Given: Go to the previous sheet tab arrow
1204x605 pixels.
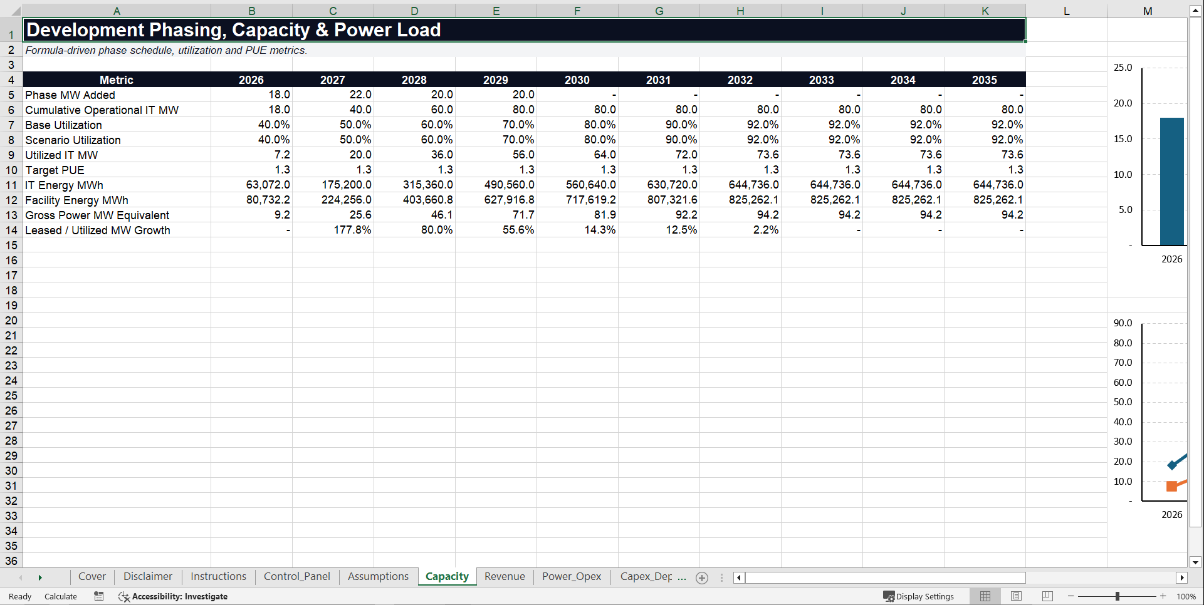Looking at the screenshot, I should tap(21, 577).
